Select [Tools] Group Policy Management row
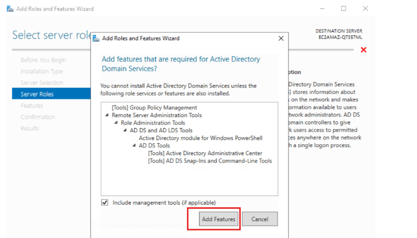Viewport: 417px width, 238px height. pyautogui.click(x=154, y=108)
